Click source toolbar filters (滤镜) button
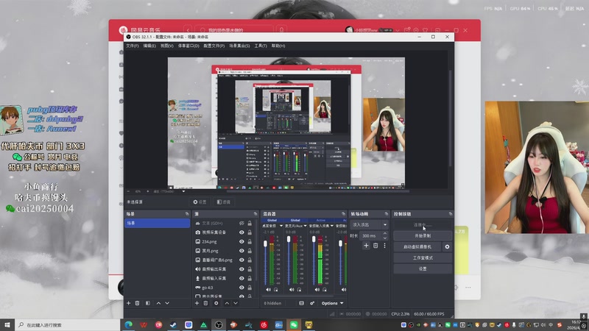This screenshot has height=331, width=589. coord(224,202)
